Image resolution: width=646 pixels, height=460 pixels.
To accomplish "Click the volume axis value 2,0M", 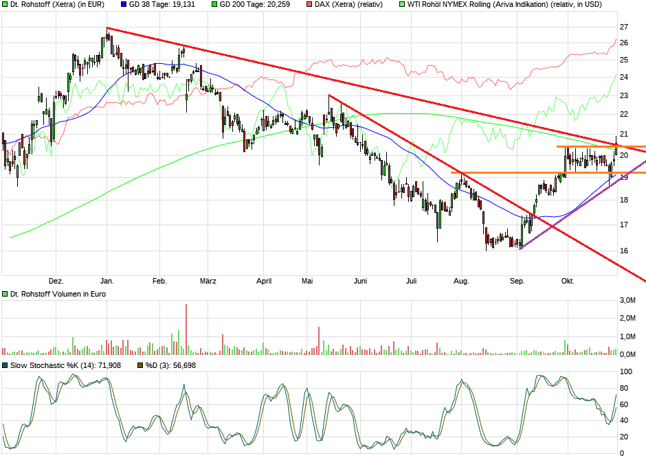I will [x=627, y=318].
